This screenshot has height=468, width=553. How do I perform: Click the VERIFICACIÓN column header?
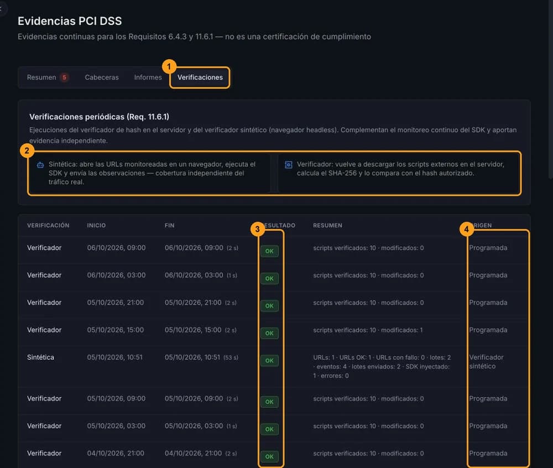click(48, 225)
